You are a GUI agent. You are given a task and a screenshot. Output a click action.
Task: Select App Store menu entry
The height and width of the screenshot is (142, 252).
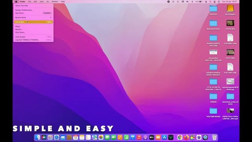[33, 13]
